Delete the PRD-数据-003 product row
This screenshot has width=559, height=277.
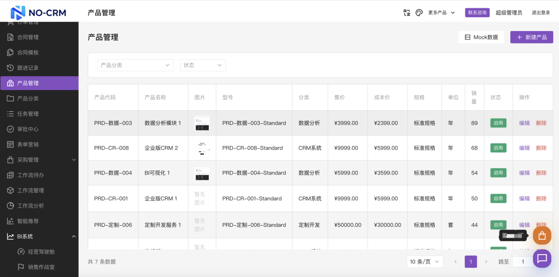pos(541,123)
